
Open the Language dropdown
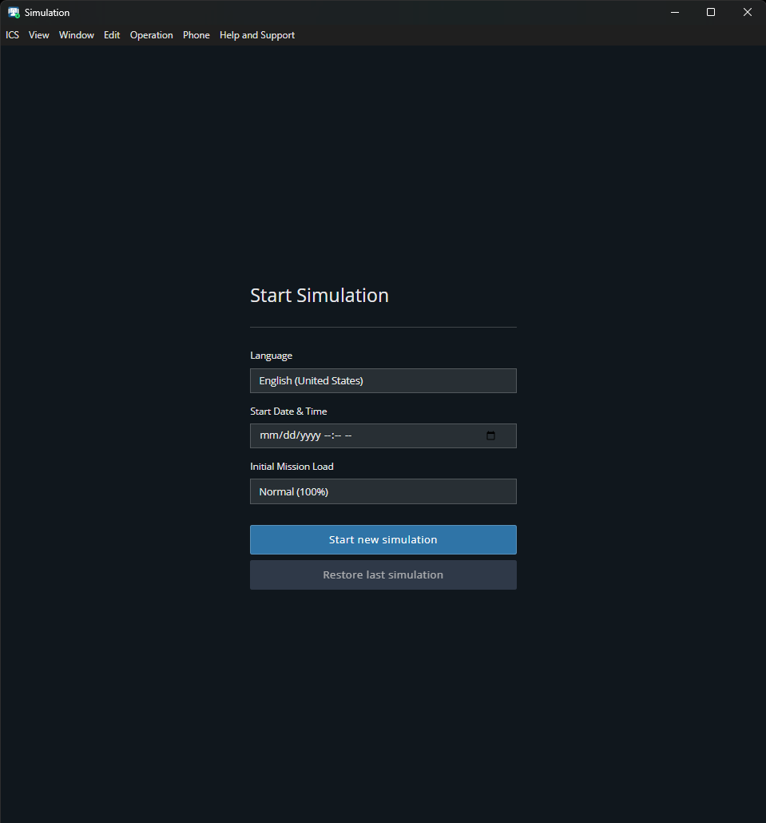pyautogui.click(x=383, y=381)
